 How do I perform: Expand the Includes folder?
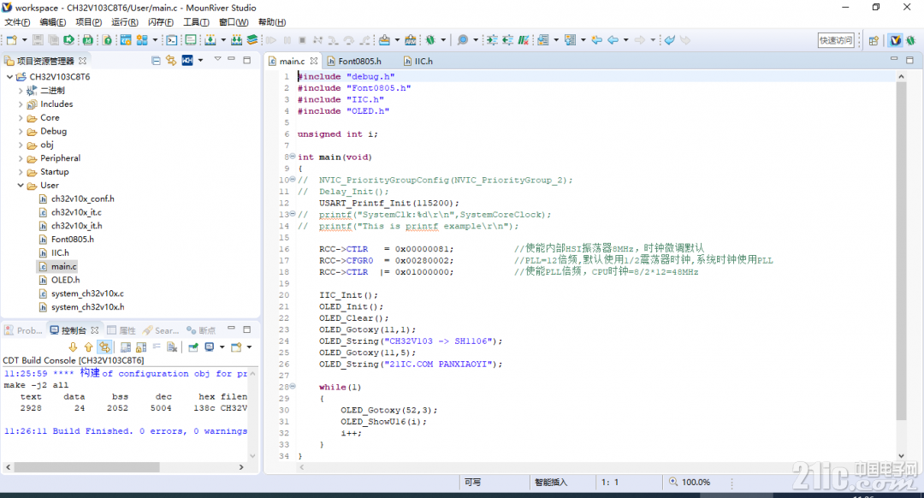pos(21,104)
